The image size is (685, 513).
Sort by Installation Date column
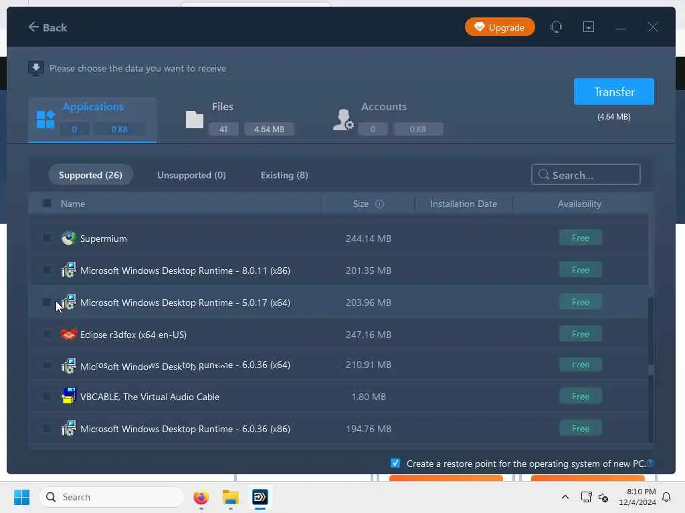(x=464, y=204)
